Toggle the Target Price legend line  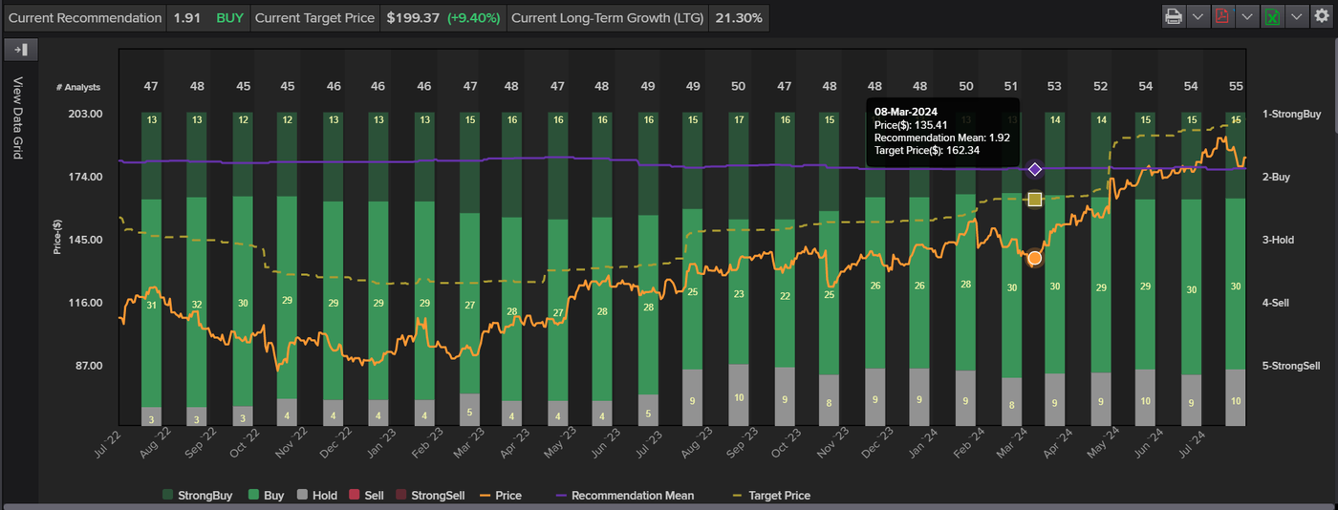point(770,496)
